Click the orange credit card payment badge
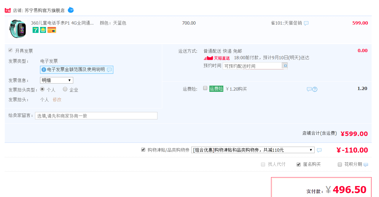 (52, 30)
